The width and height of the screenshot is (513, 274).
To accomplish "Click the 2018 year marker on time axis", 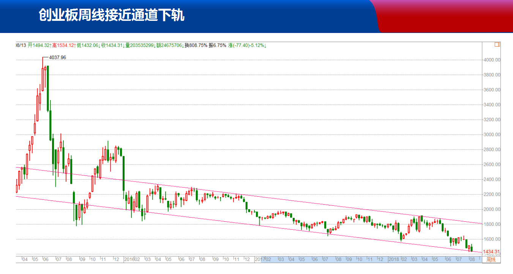I will coord(393,259).
